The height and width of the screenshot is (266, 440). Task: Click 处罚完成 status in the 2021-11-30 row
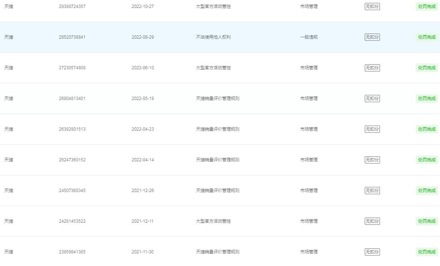coord(427,252)
